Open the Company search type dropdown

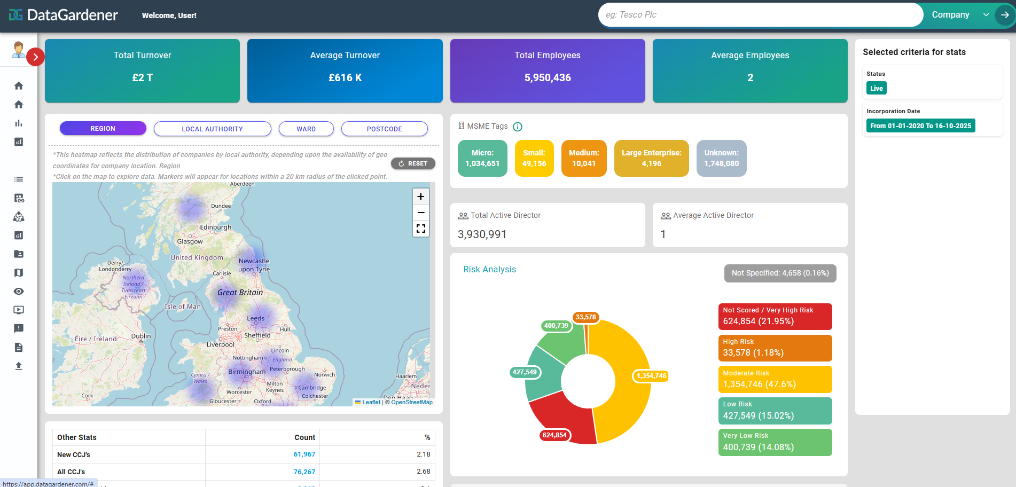(959, 15)
